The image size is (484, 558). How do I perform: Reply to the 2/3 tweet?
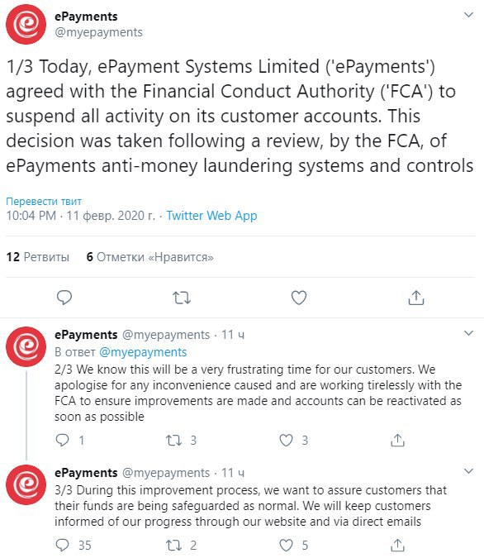[x=63, y=441]
